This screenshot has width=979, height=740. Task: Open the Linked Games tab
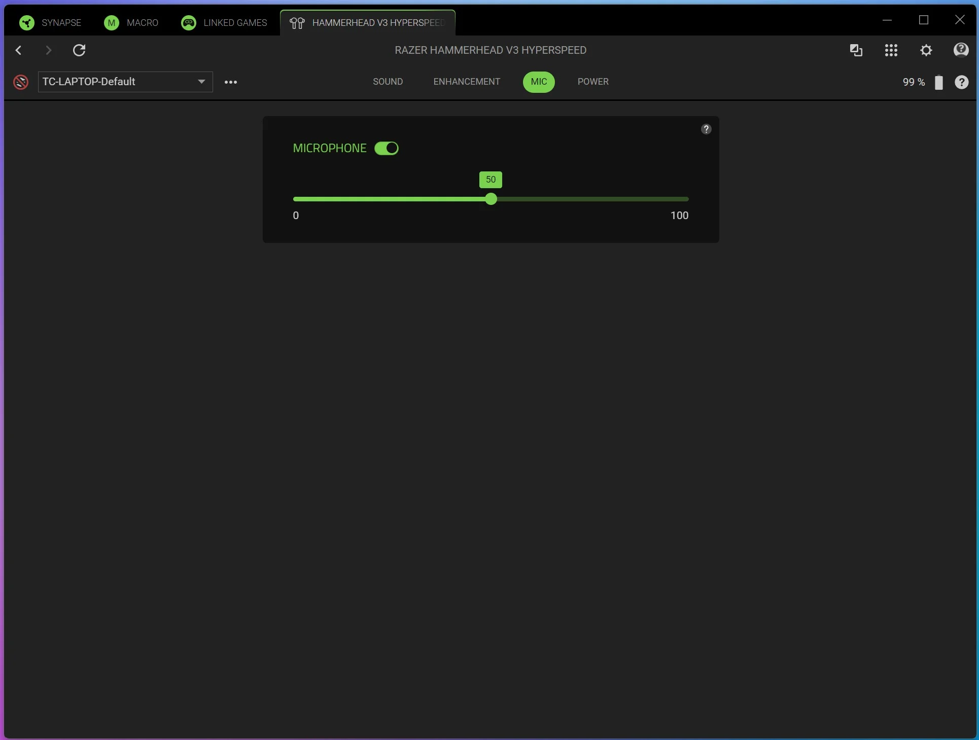[x=224, y=22]
